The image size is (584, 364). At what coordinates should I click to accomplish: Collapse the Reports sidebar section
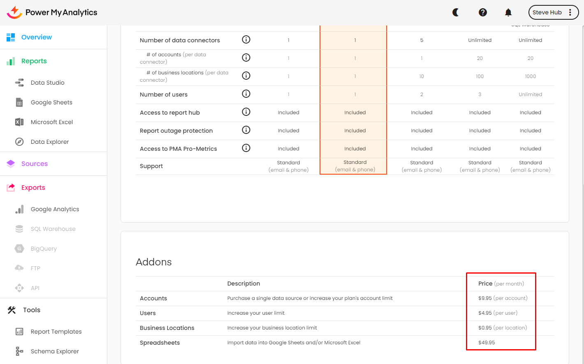tap(34, 61)
